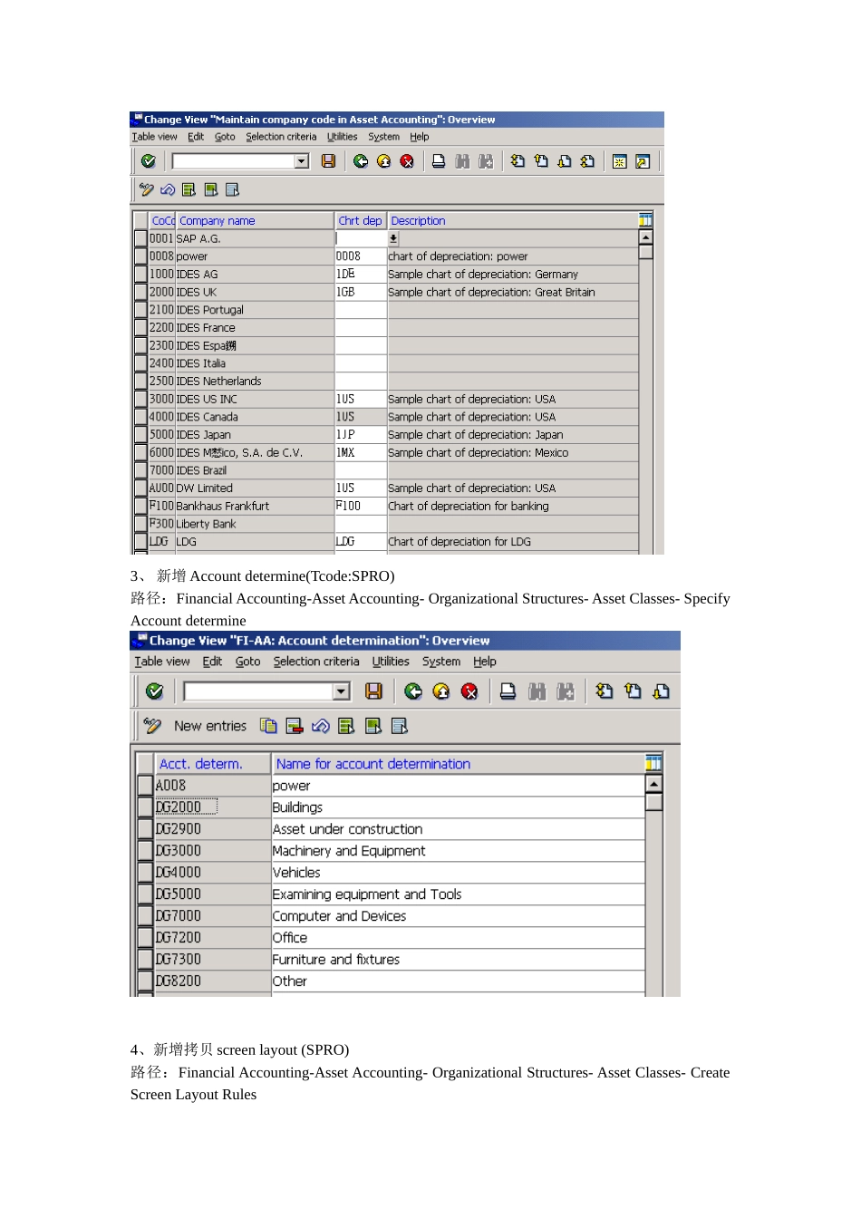The image size is (861, 1218).
Task: Click yellow Exit icon in Account determination window
Action: coord(441,691)
